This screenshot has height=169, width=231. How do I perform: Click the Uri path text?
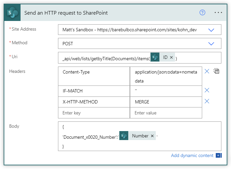click(106, 59)
